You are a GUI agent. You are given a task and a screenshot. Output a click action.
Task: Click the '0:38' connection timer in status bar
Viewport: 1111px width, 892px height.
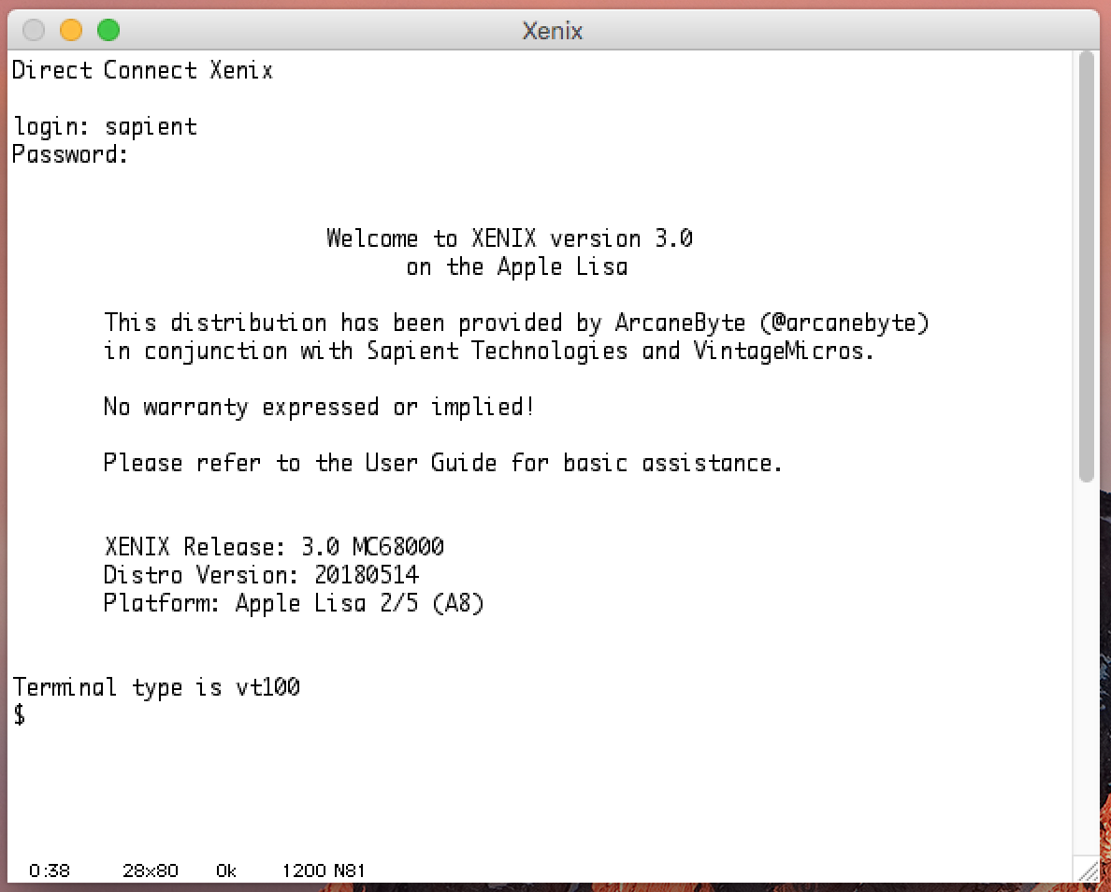click(50, 870)
